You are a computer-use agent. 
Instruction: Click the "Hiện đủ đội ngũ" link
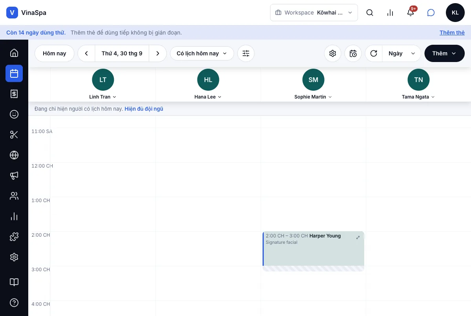click(144, 109)
